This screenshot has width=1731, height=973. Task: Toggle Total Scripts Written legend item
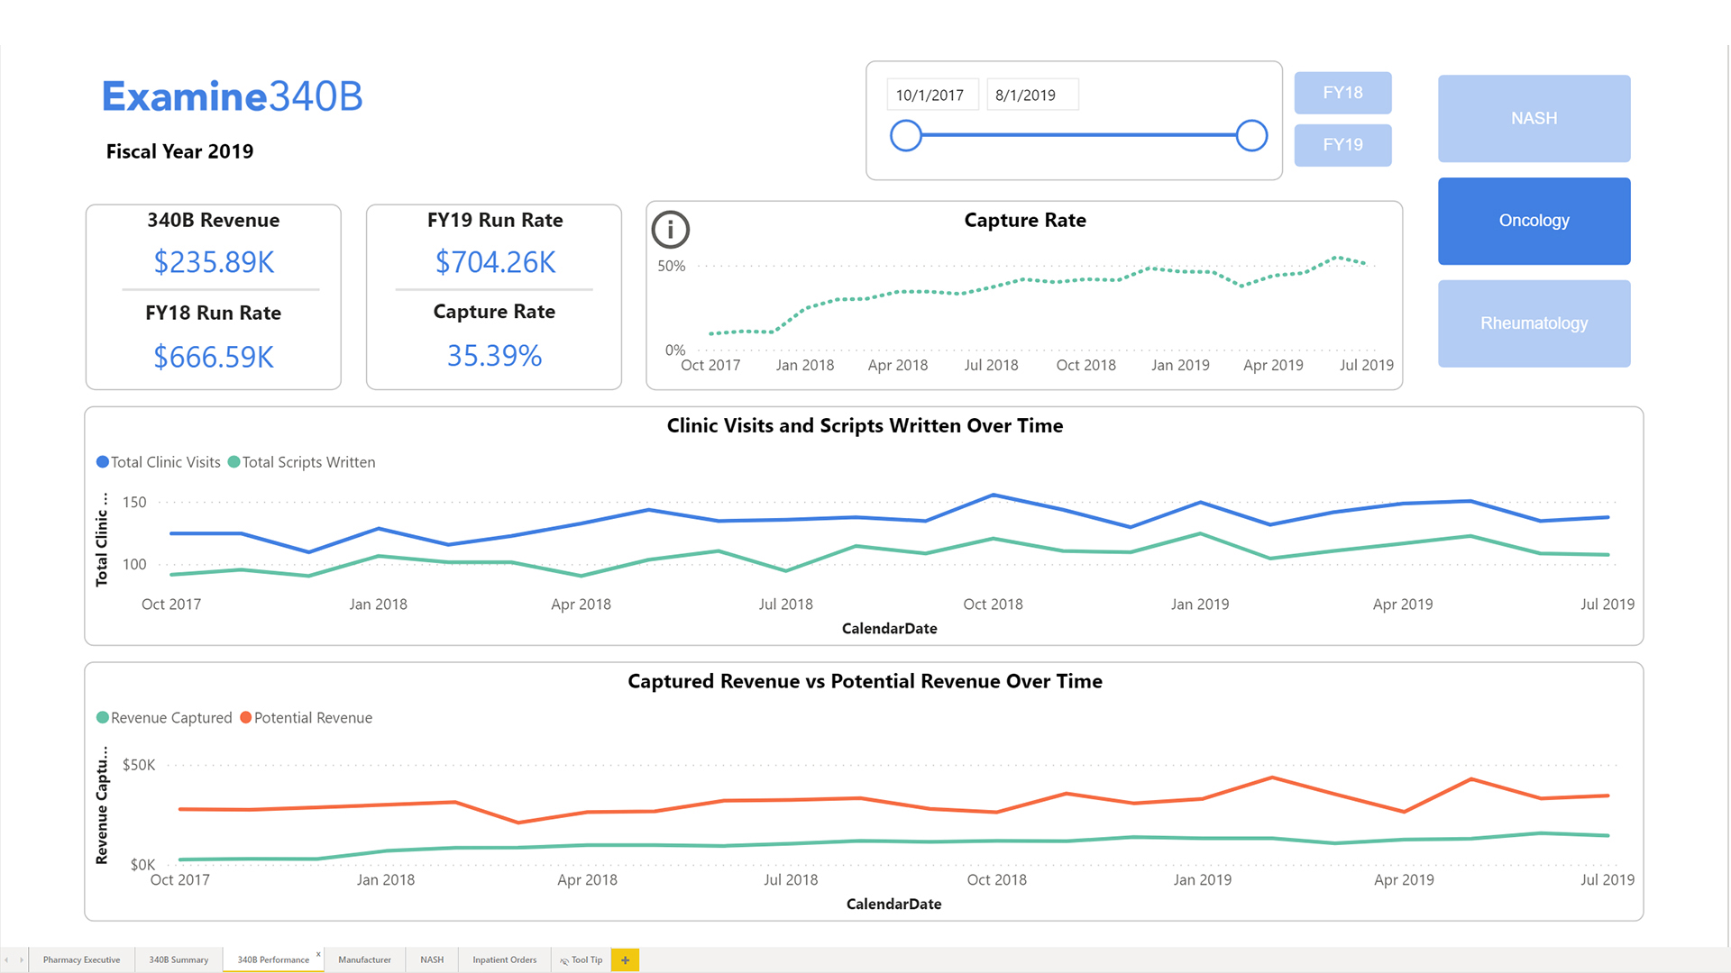pos(302,462)
